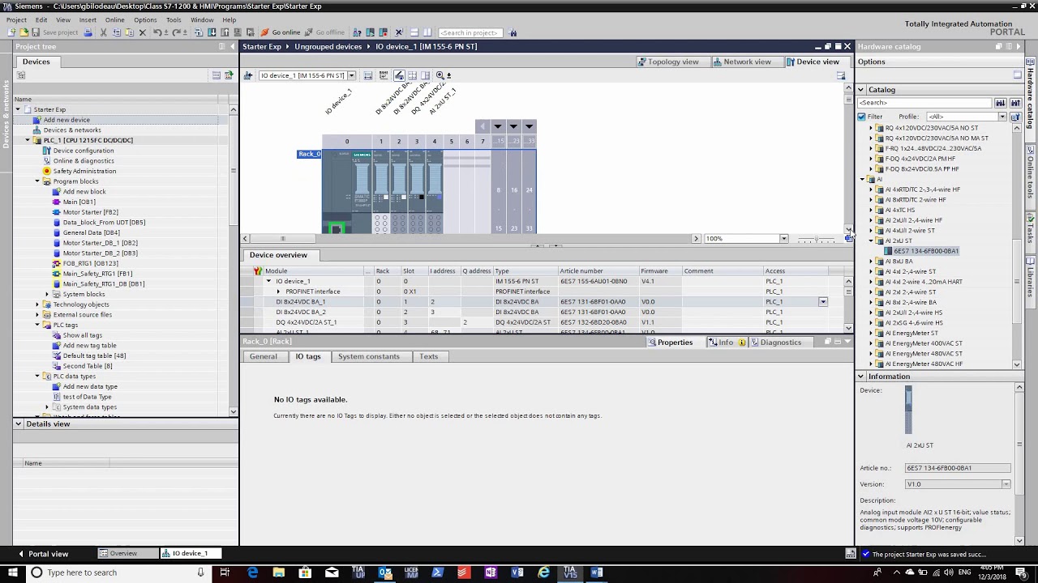The image size is (1038, 583).
Task: Open the Online menu
Action: [x=114, y=19]
